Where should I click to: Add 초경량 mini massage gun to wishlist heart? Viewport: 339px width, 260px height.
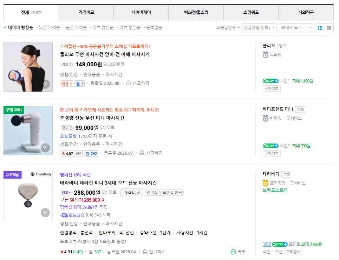45,147
